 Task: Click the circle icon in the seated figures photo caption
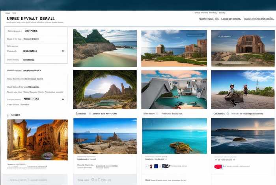pyautogui.click(x=228, y=113)
